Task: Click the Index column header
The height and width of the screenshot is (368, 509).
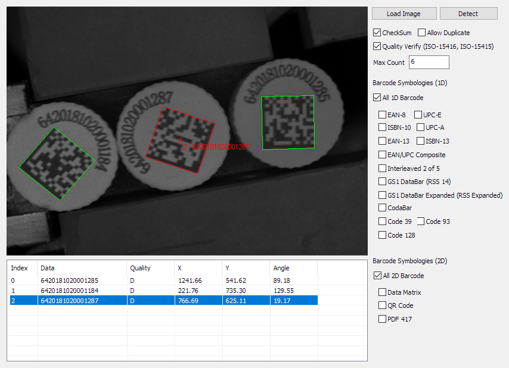Action: click(23, 268)
